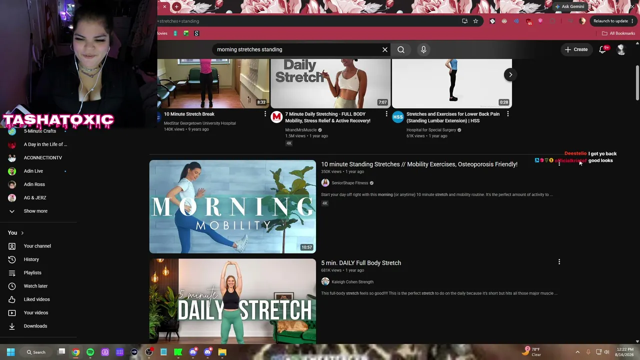Show next shelf videos with the right arrow

tap(510, 74)
